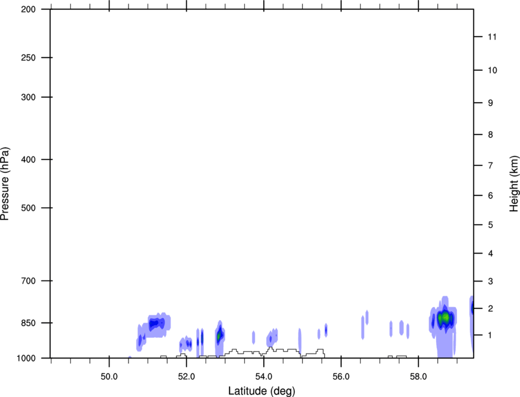520x397 pixels.
Task: Click the 'Height (km)' axis title
Action: pos(514,184)
